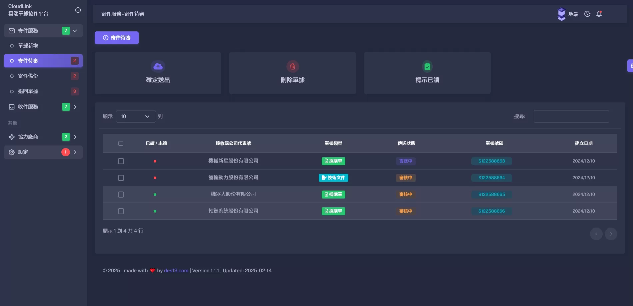Tick the checkbox for 軸鏈系統股份有限公司 row

tap(121, 211)
